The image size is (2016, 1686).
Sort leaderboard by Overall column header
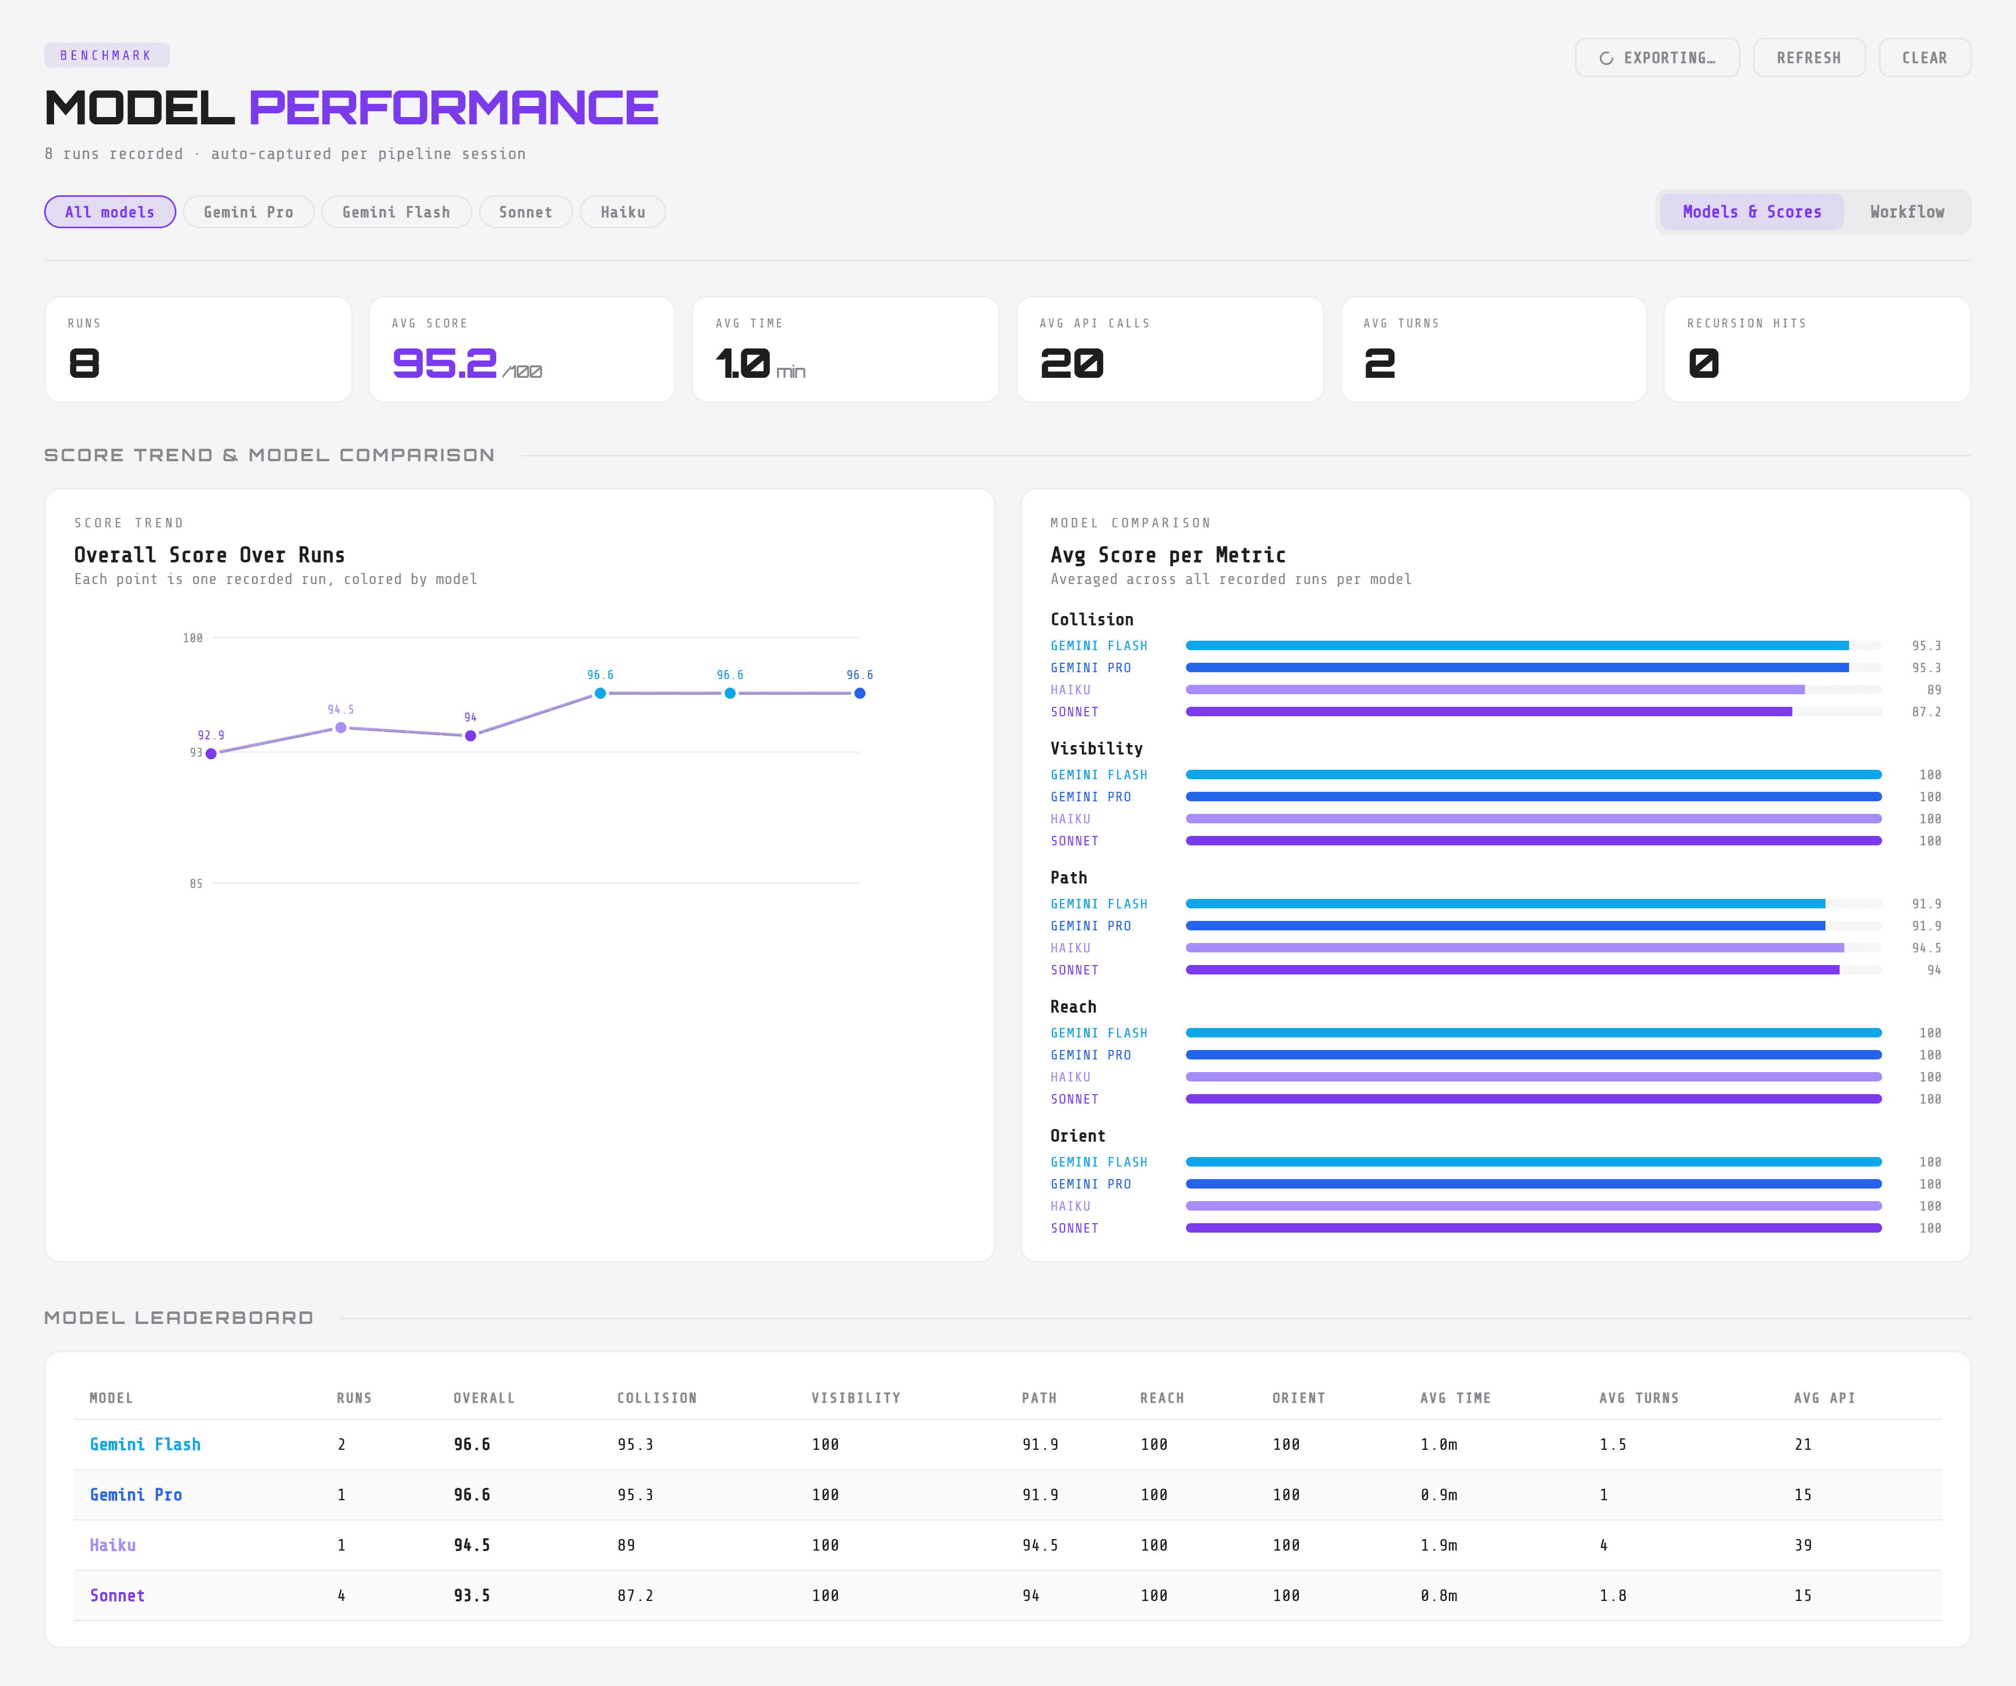(484, 1398)
